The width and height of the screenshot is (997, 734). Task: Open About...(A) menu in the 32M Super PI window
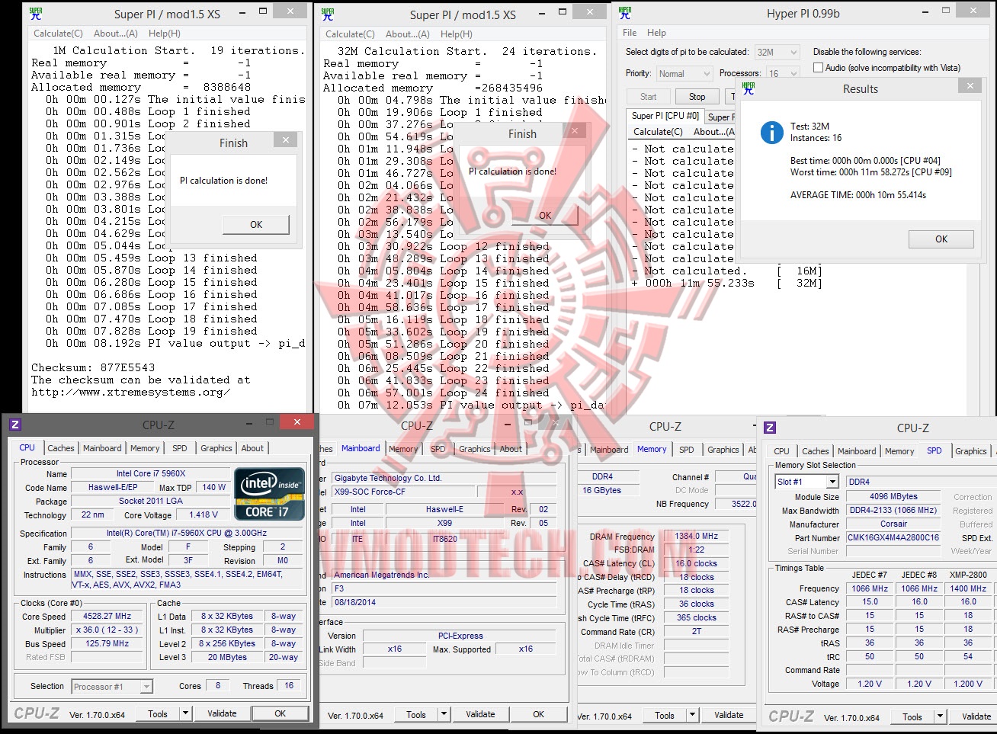tap(408, 34)
